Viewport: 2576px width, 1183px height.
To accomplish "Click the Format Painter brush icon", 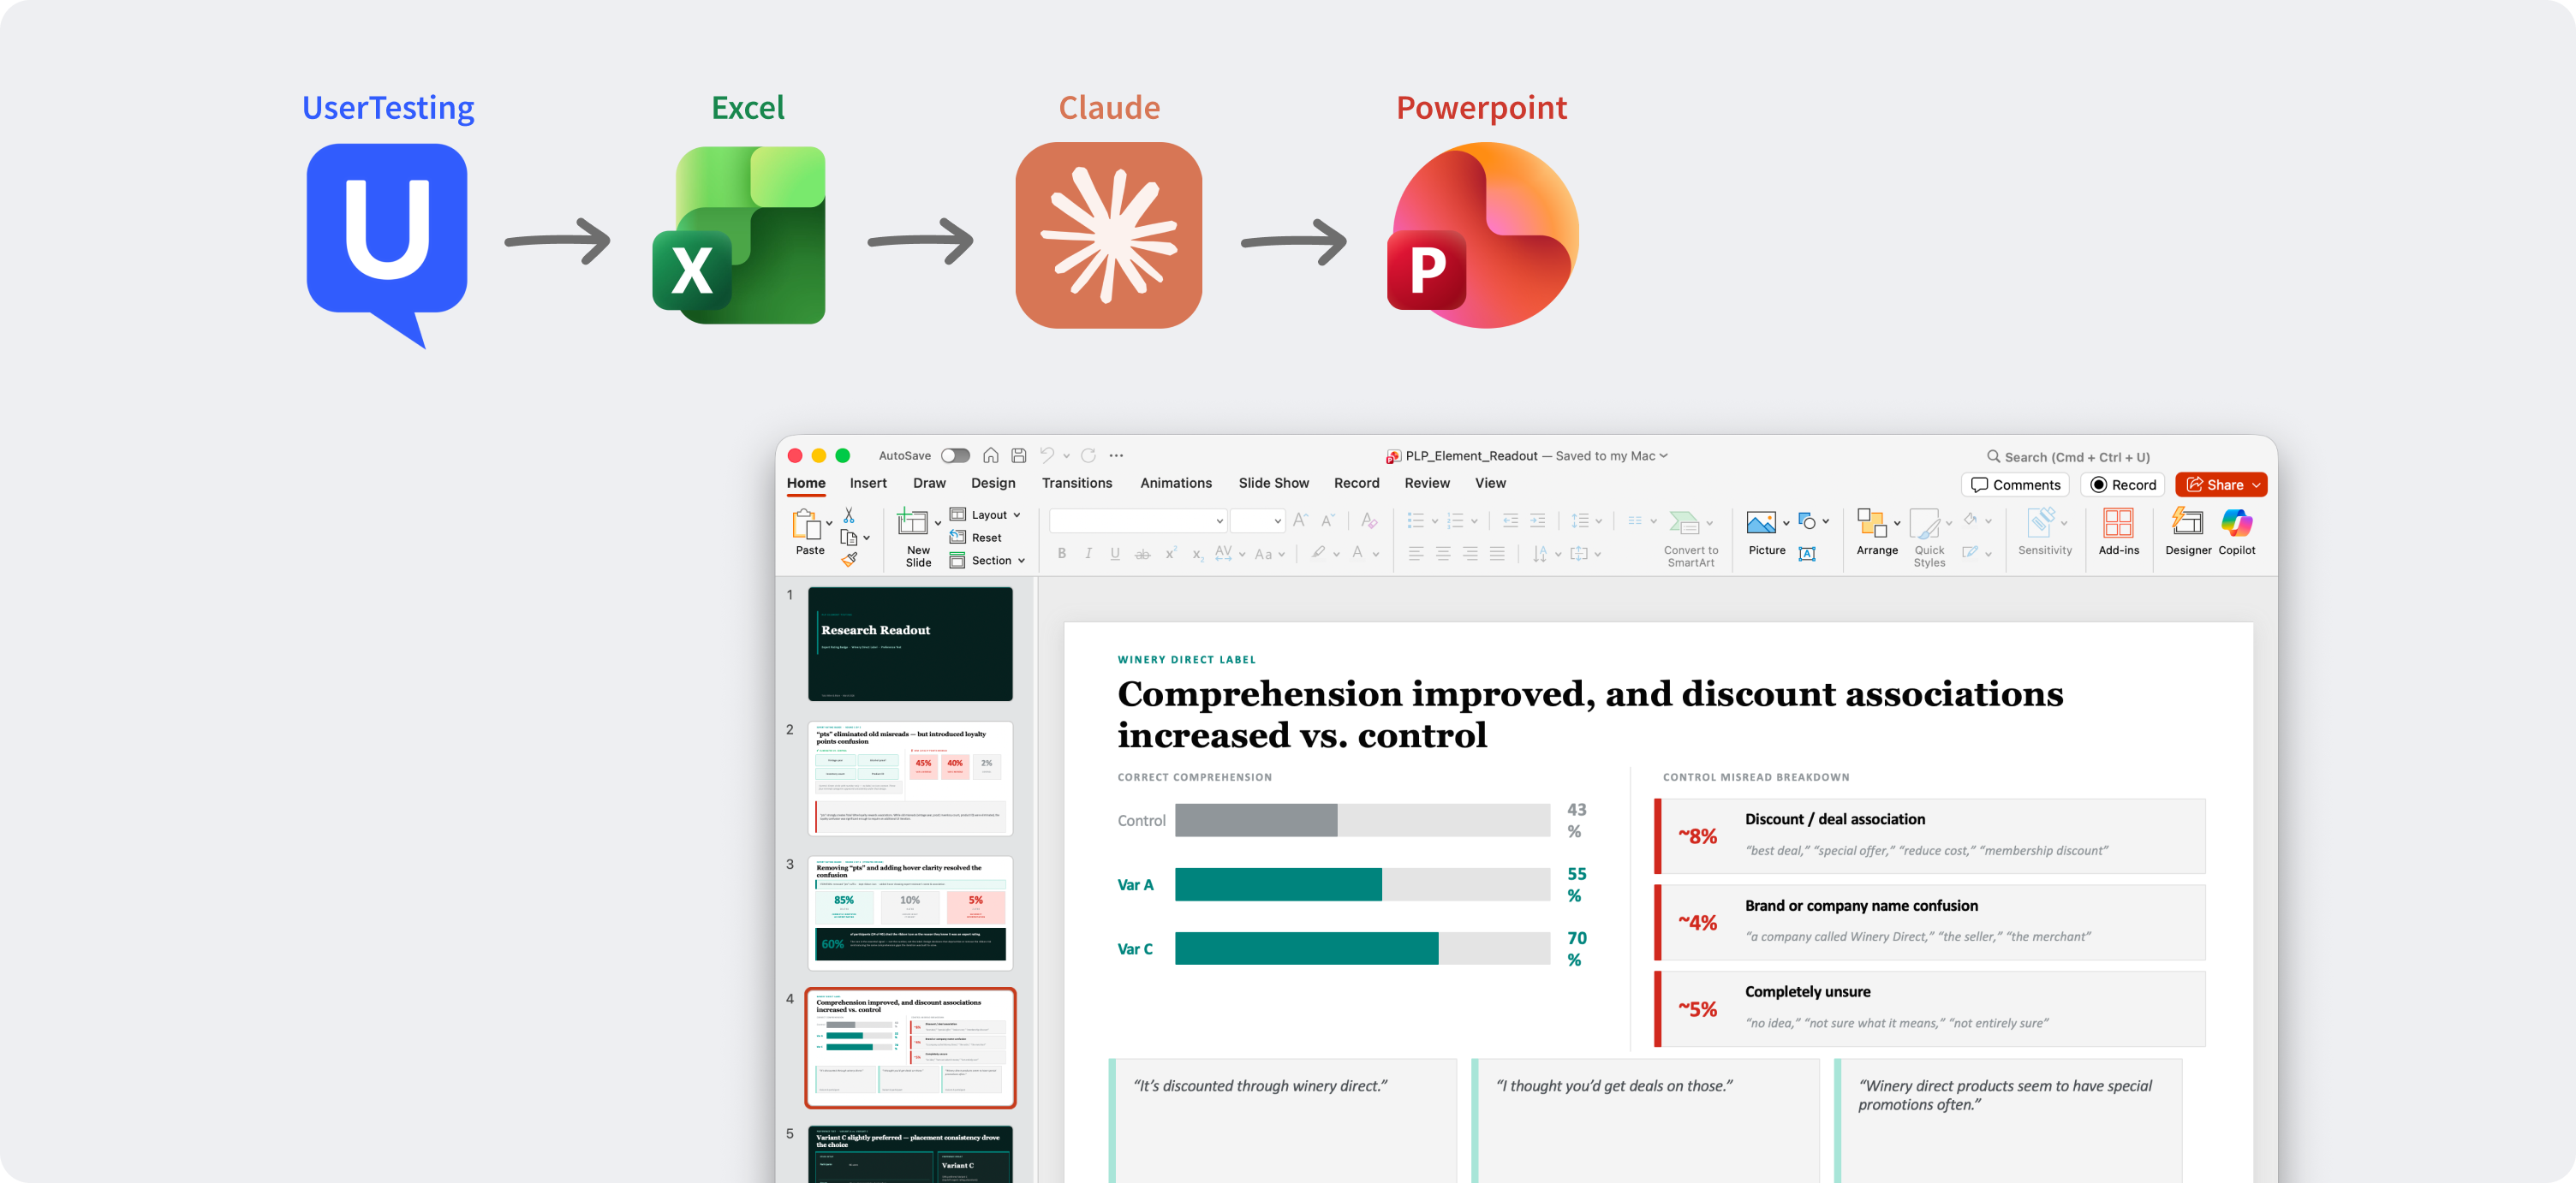I will tap(849, 560).
